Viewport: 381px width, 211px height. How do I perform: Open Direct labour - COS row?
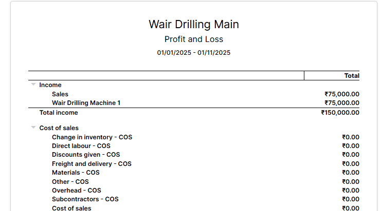tap(81, 146)
